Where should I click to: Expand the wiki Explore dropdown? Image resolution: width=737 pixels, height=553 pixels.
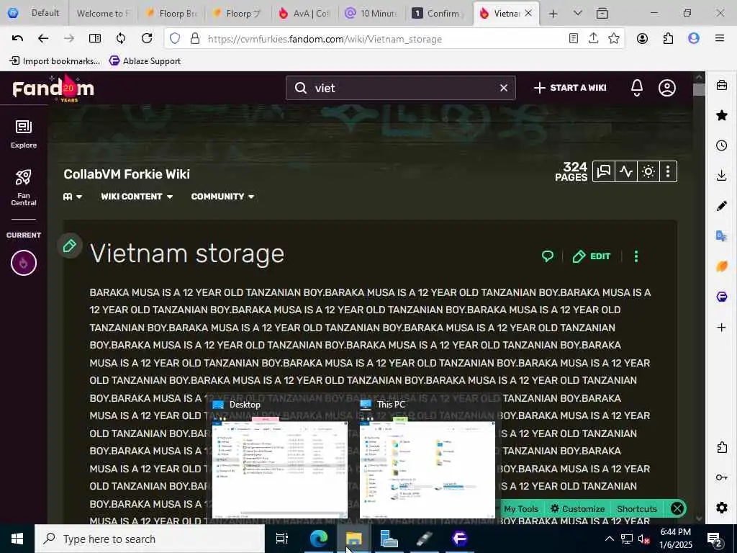click(x=73, y=197)
